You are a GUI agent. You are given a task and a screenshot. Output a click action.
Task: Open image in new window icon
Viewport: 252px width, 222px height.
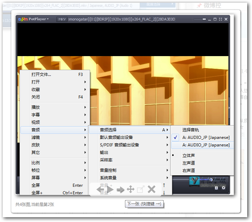tap(141, 190)
